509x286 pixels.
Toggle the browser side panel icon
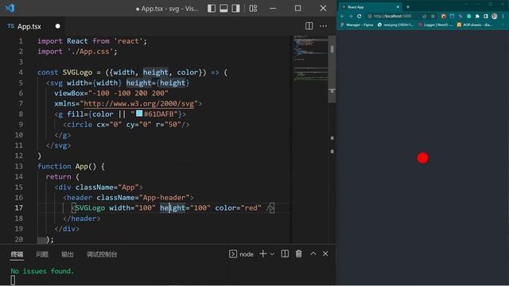coord(486,16)
